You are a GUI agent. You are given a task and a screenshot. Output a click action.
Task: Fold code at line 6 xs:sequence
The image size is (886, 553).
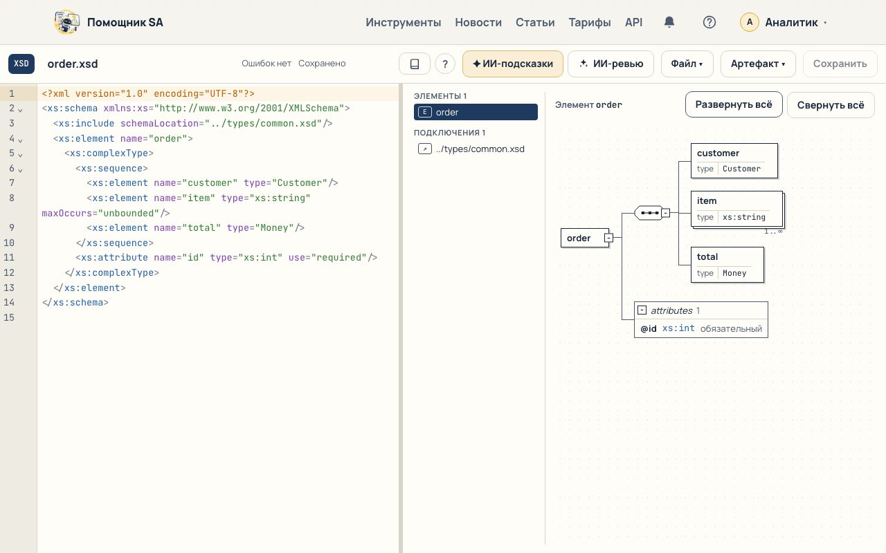pos(20,169)
